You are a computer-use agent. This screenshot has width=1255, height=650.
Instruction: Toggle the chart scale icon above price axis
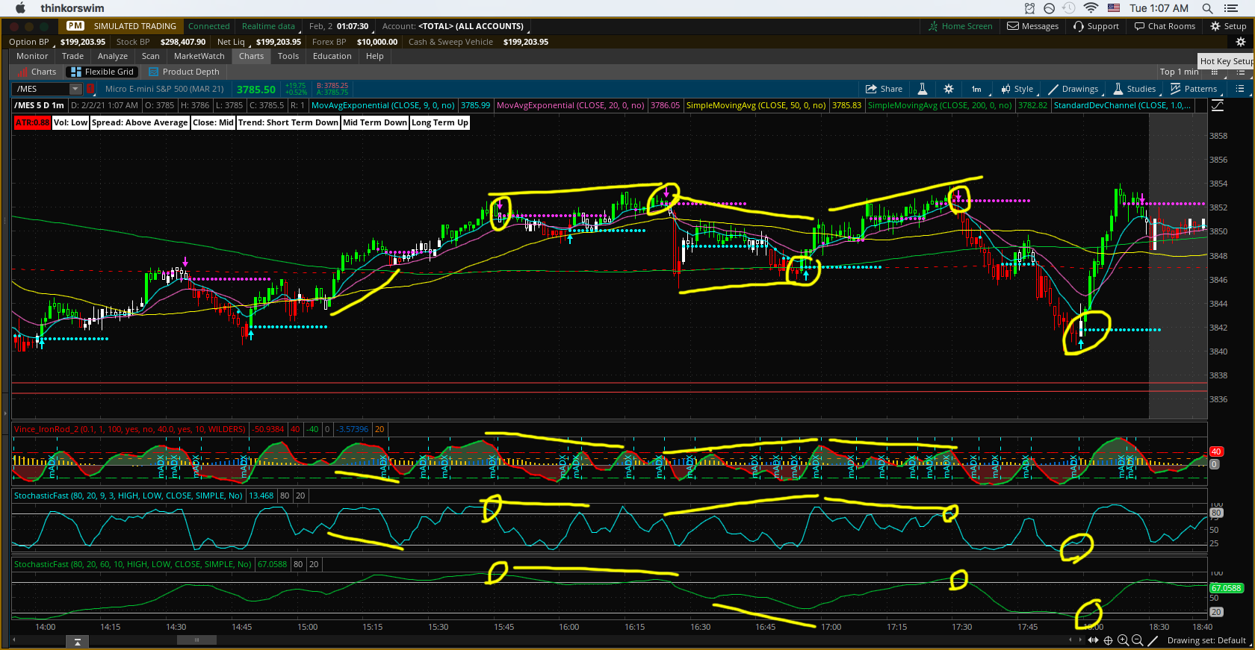coord(1218,106)
